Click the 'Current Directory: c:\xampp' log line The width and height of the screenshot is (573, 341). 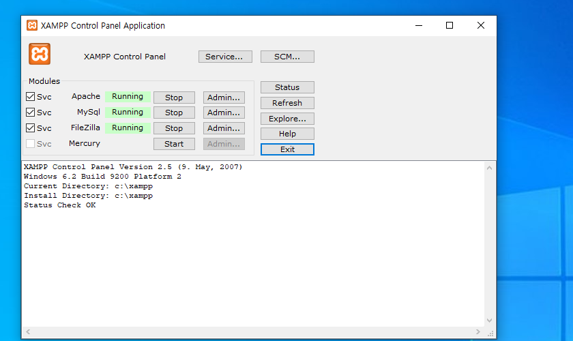(89, 186)
